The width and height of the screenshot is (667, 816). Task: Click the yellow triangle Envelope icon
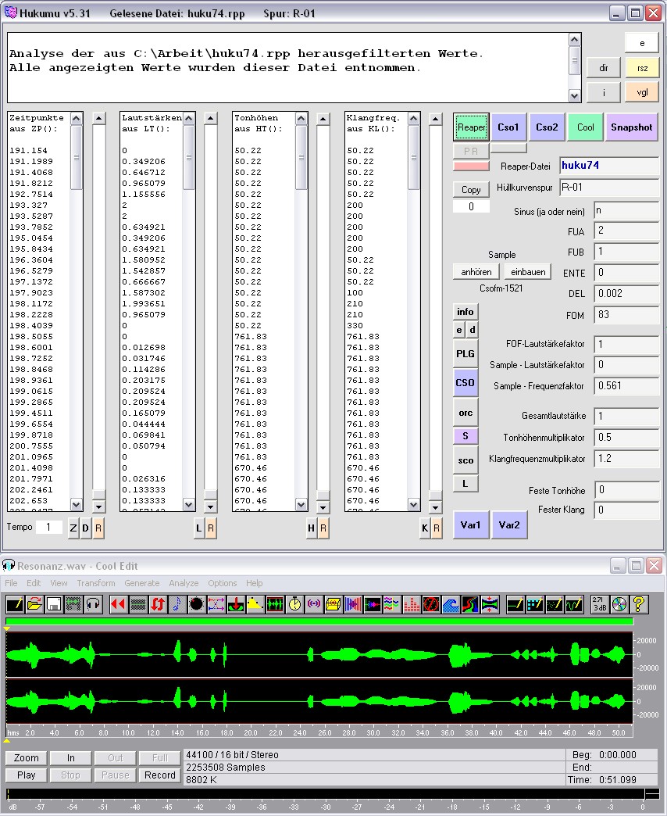coord(255,604)
